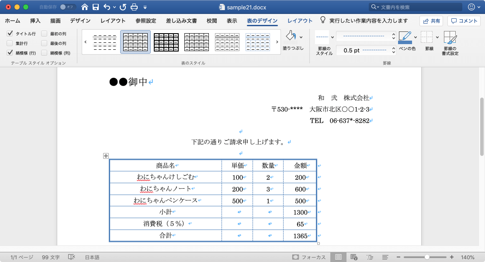Activate the border painter icon
The width and height of the screenshot is (485, 262).
coord(450,38)
